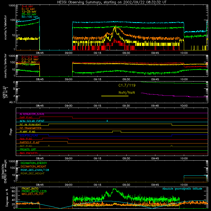Click the "09:15" tick under the Flags panel
Screen dimensions: 211x211
point(97,159)
